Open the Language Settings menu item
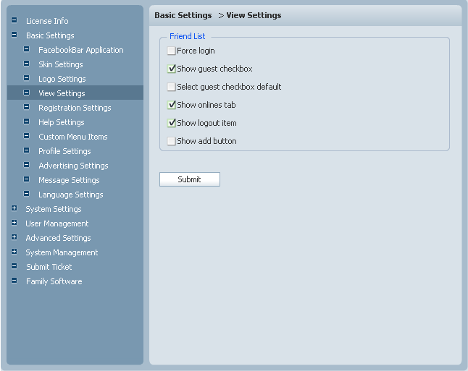Screen dimensions: 468x371 point(70,195)
